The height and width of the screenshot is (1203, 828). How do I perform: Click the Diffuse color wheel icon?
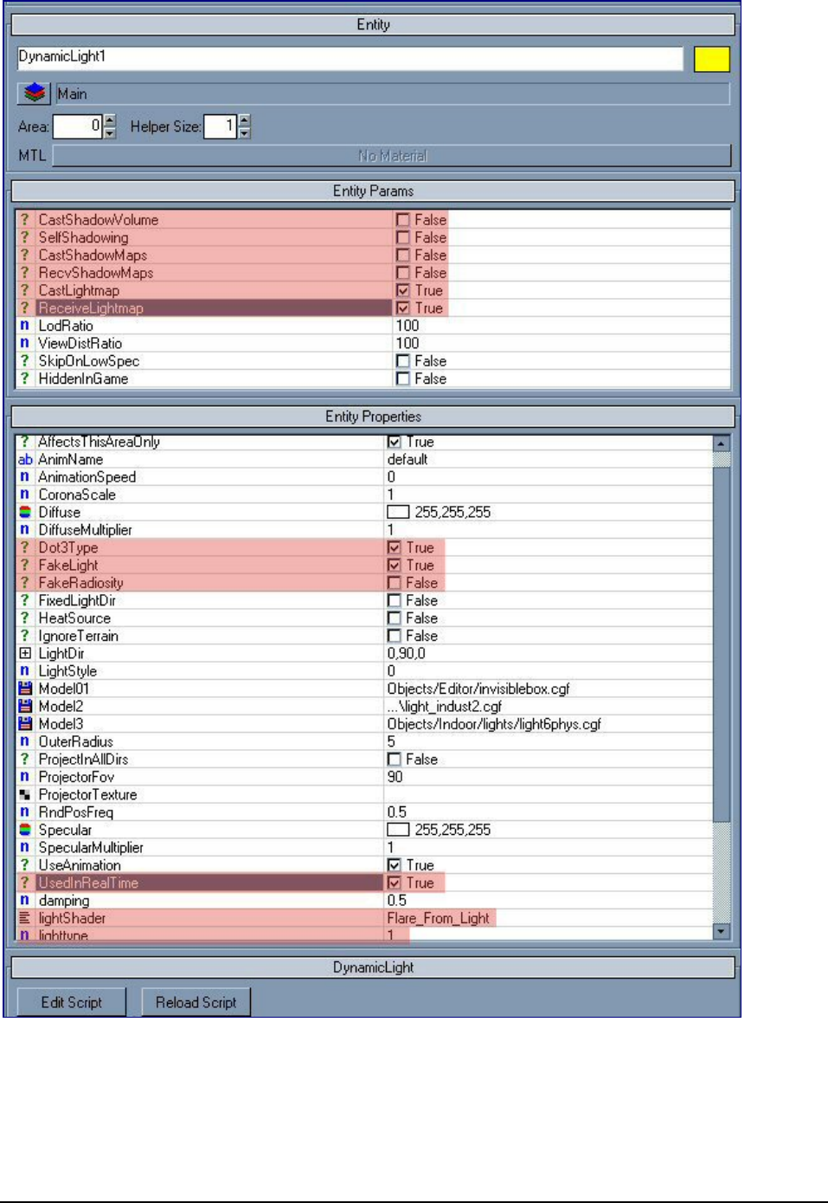[25, 512]
